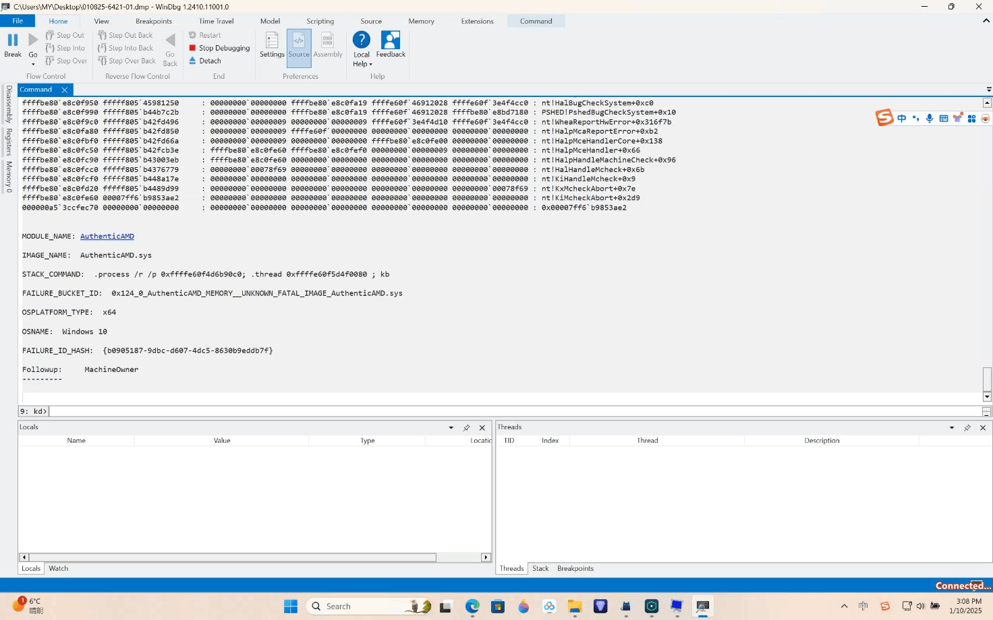Switch to the View ribbon tab
Screen dimensions: 993x620
click(101, 21)
